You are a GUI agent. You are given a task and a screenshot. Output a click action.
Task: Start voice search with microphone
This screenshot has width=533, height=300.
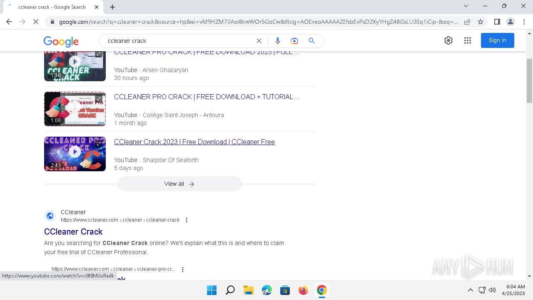click(278, 41)
